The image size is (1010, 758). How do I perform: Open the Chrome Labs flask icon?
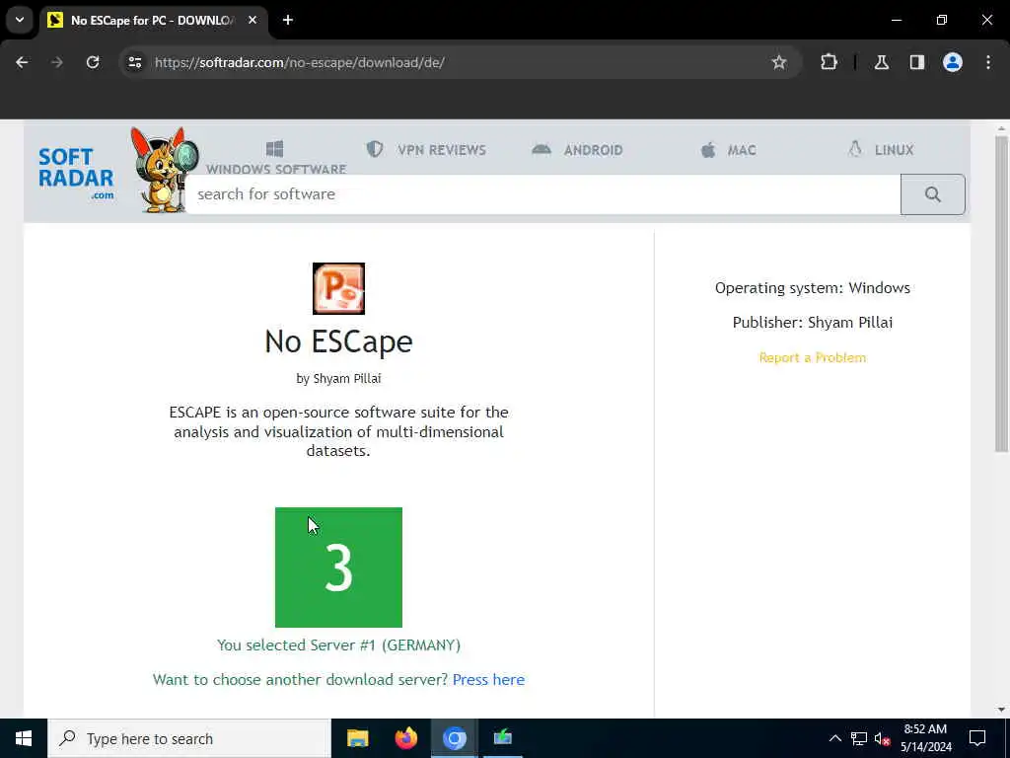click(882, 62)
